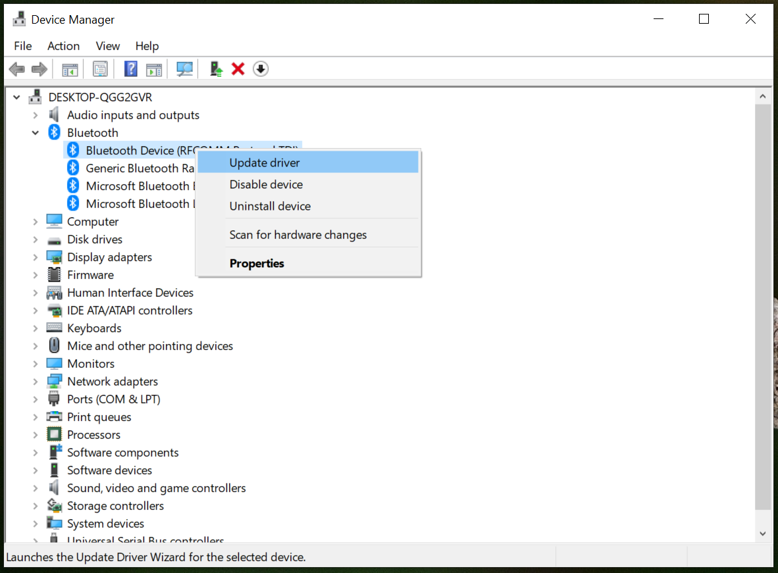Viewport: 778px width, 573px height.
Task: Click the blue Help question-mark icon
Action: click(131, 69)
